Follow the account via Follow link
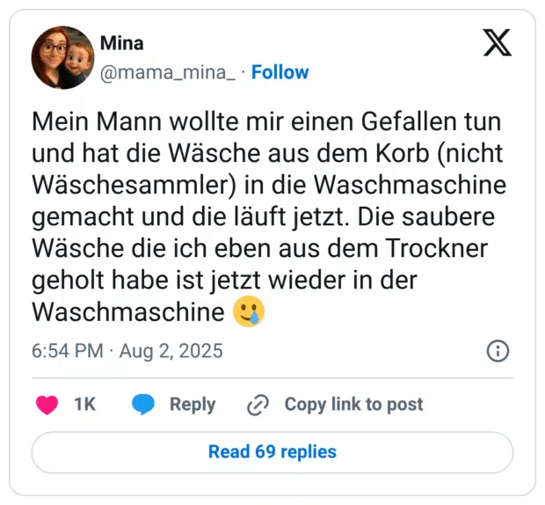 coord(280,72)
